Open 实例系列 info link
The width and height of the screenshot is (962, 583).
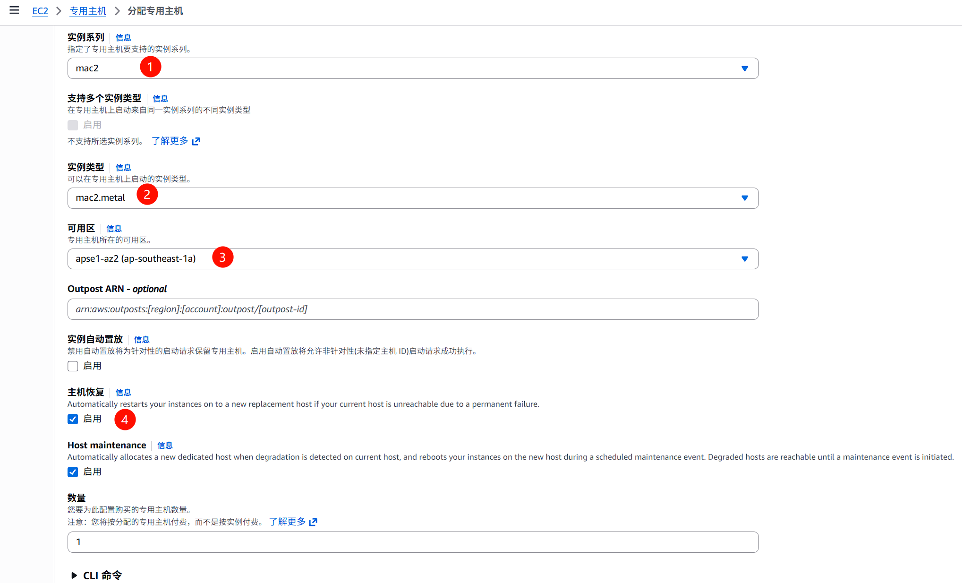[x=123, y=38]
